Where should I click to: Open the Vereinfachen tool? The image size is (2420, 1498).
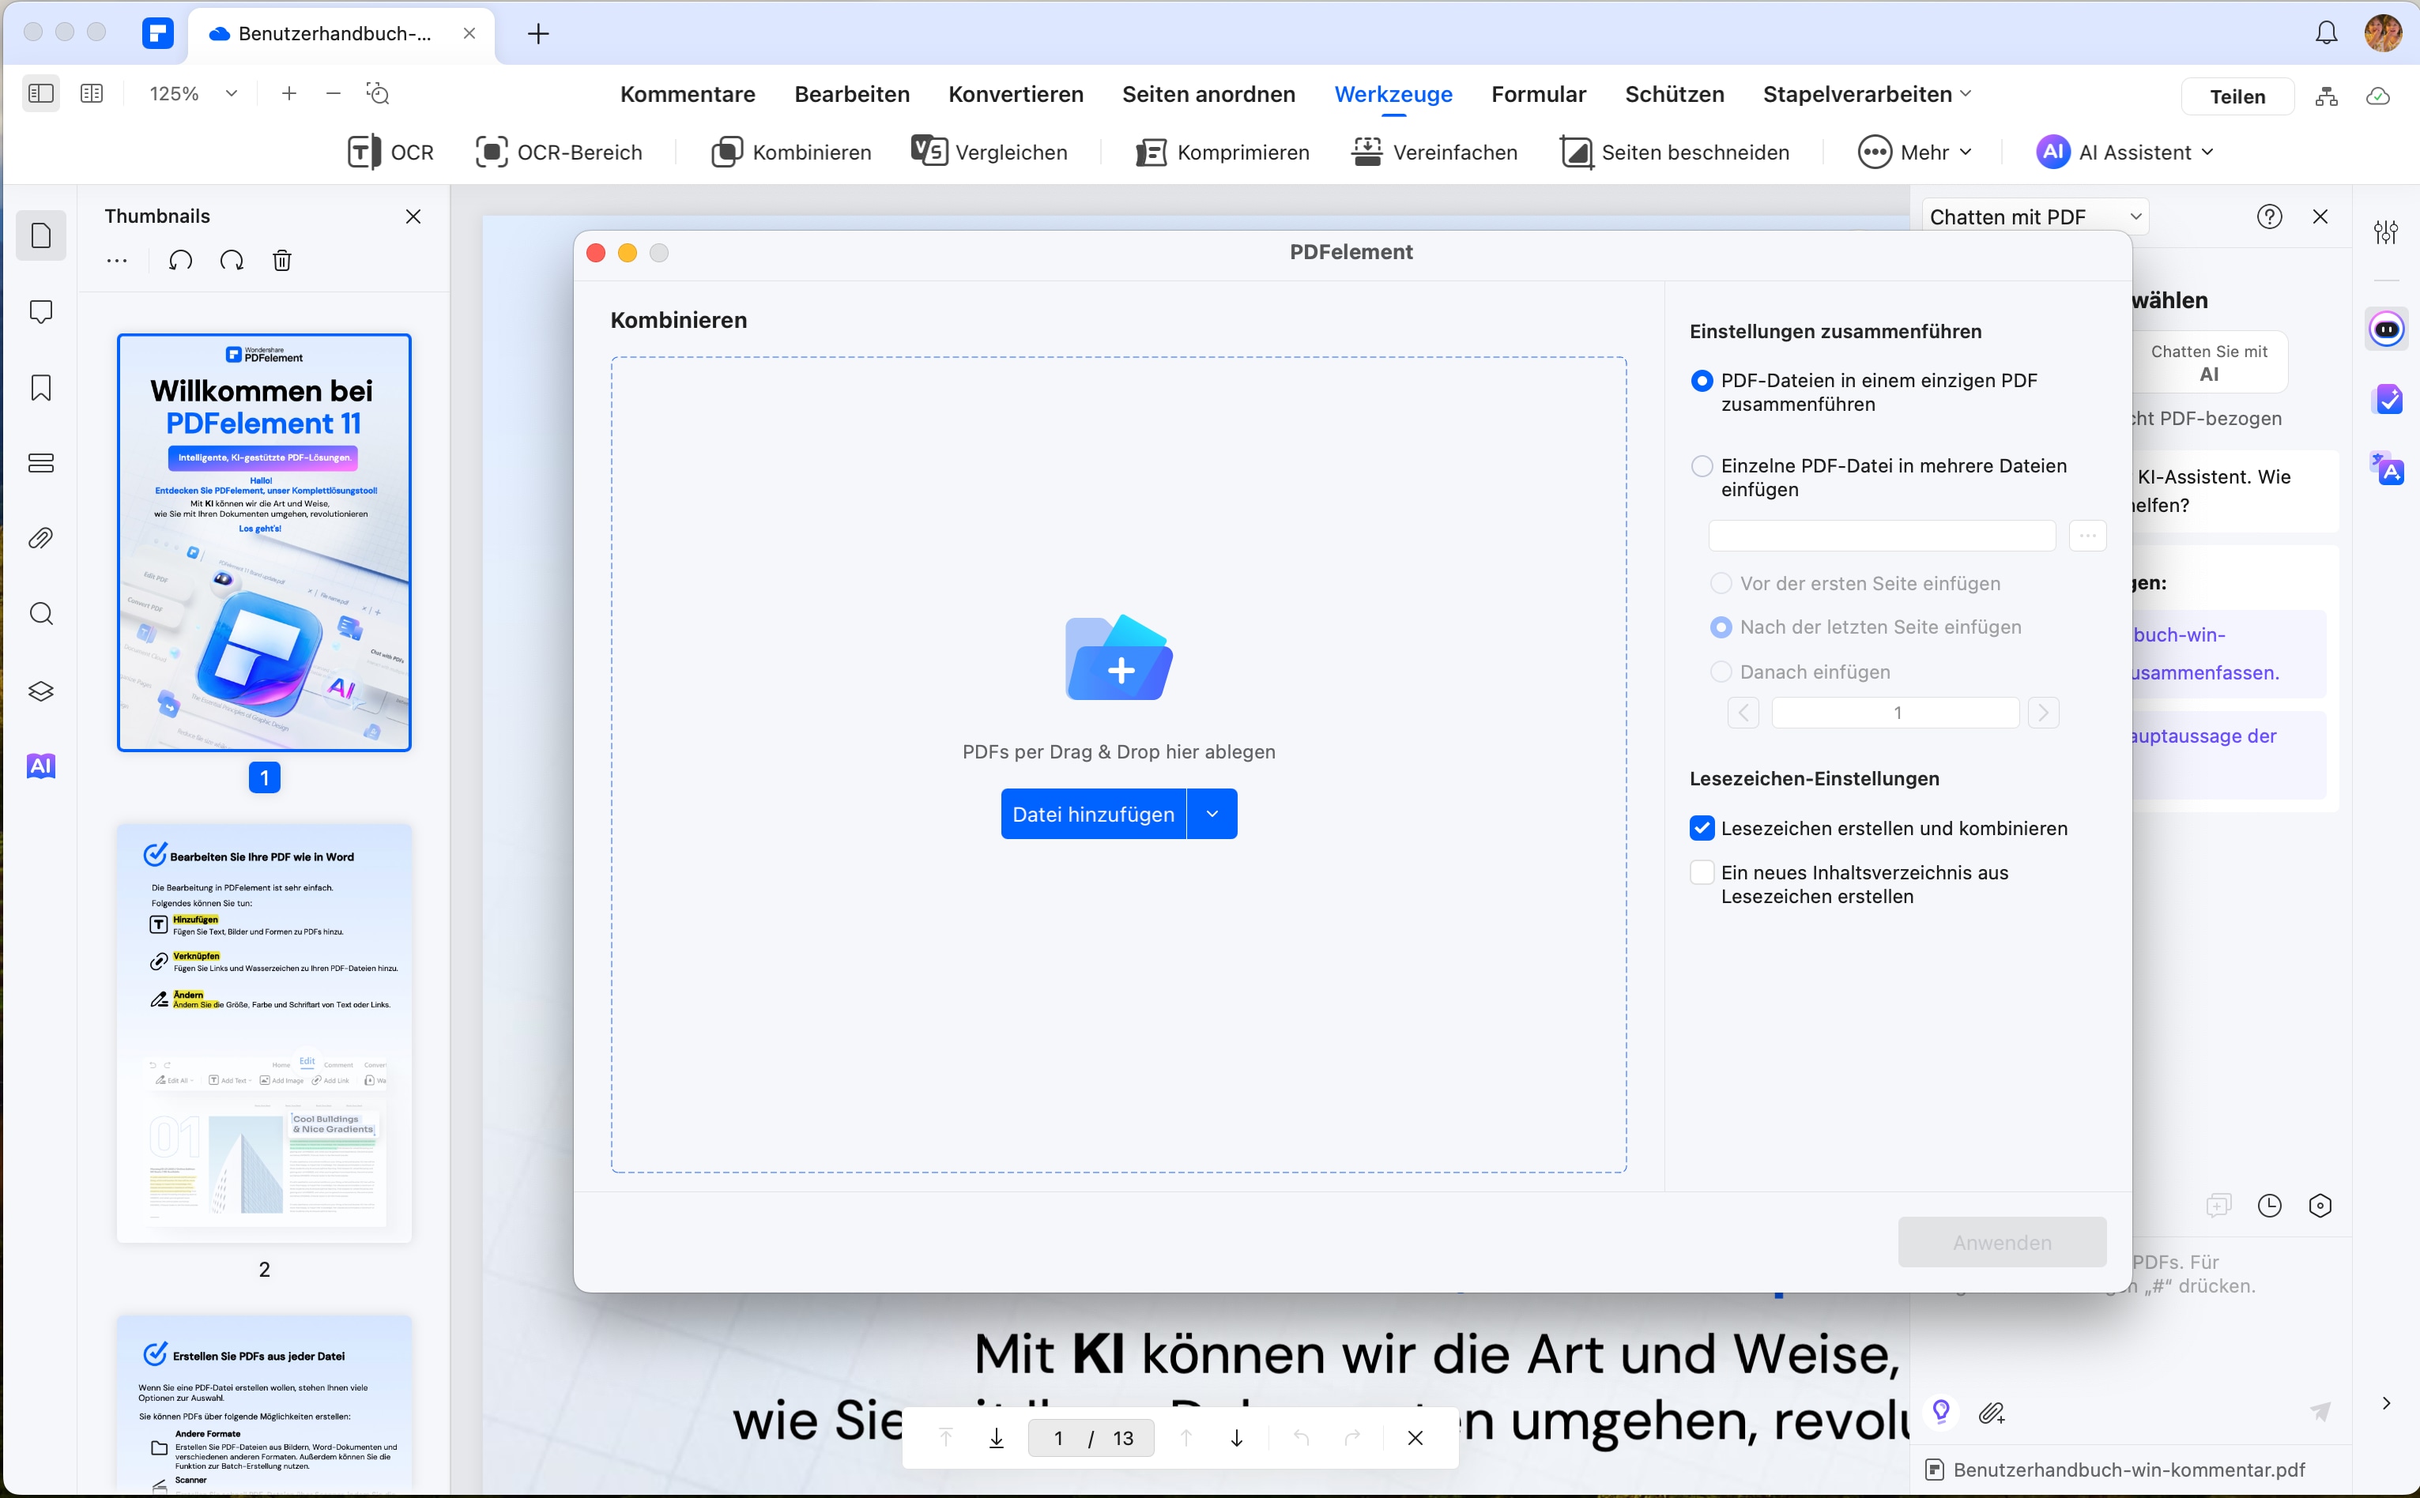pyautogui.click(x=1434, y=152)
